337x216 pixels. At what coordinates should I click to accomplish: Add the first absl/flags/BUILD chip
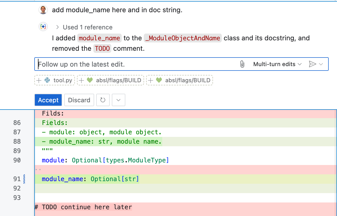point(111,80)
